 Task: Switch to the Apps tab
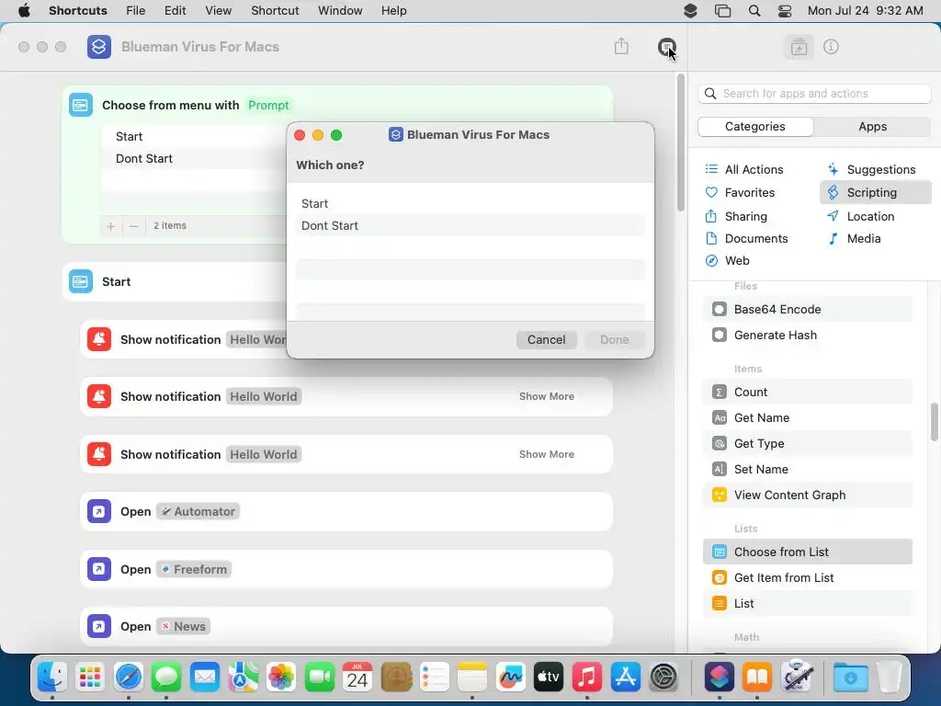click(873, 127)
